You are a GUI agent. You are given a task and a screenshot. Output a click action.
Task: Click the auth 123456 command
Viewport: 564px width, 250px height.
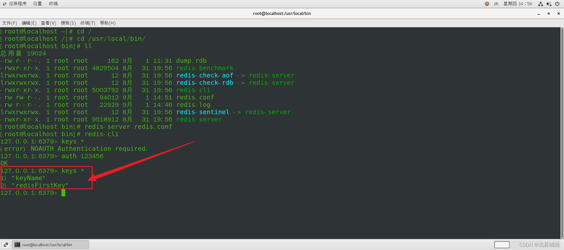point(82,156)
